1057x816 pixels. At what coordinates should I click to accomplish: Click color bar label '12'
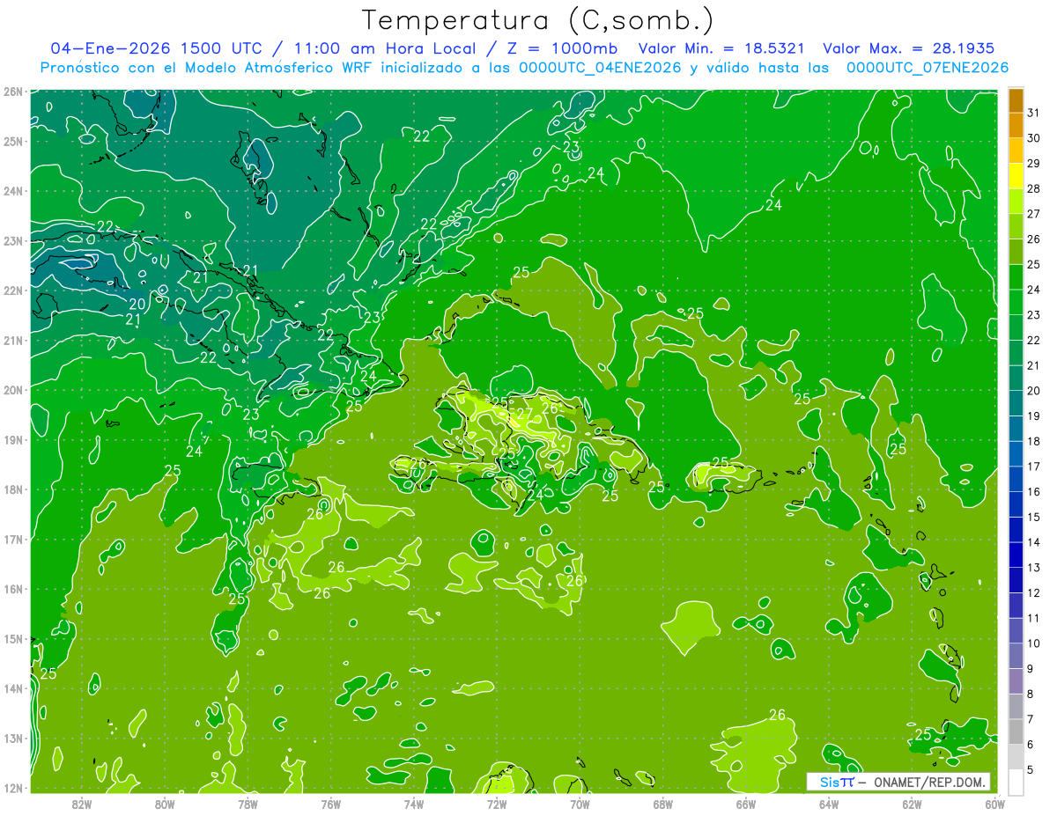(1033, 592)
